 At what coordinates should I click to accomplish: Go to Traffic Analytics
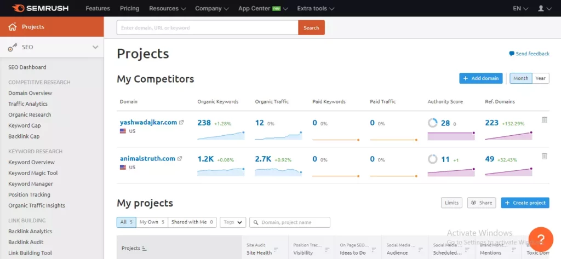(x=28, y=103)
